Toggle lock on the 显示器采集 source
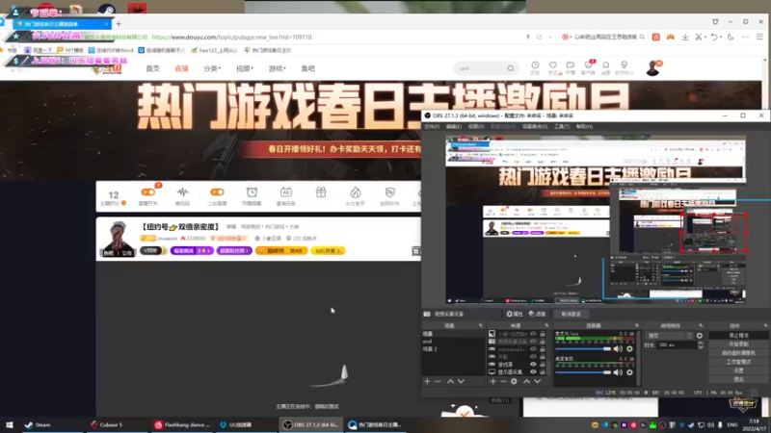 543,372
